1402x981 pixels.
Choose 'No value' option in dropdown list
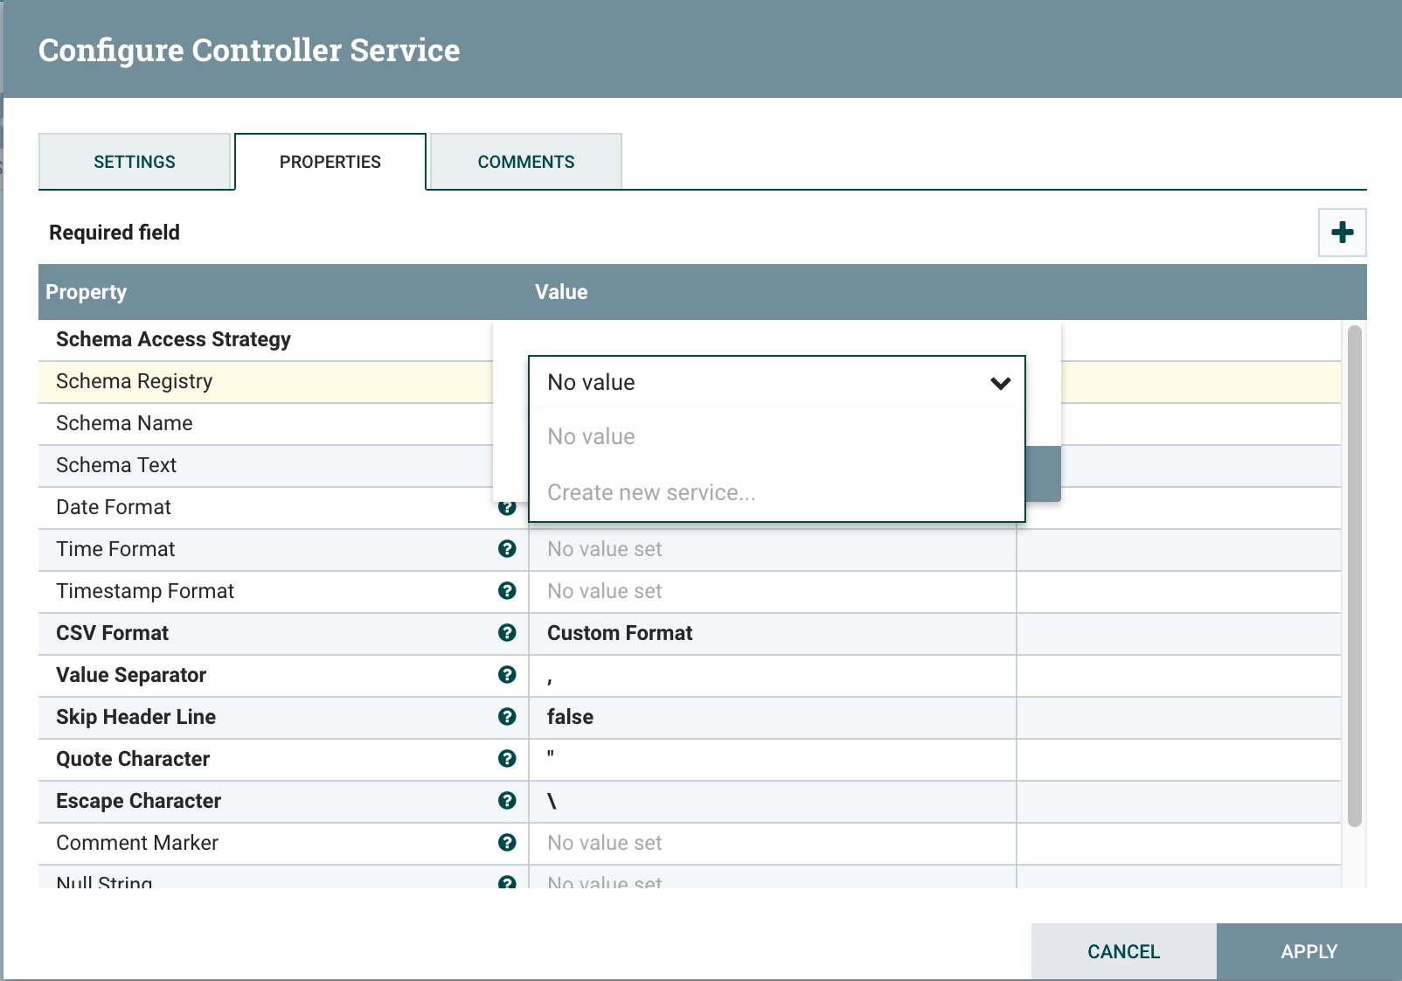[776, 436]
